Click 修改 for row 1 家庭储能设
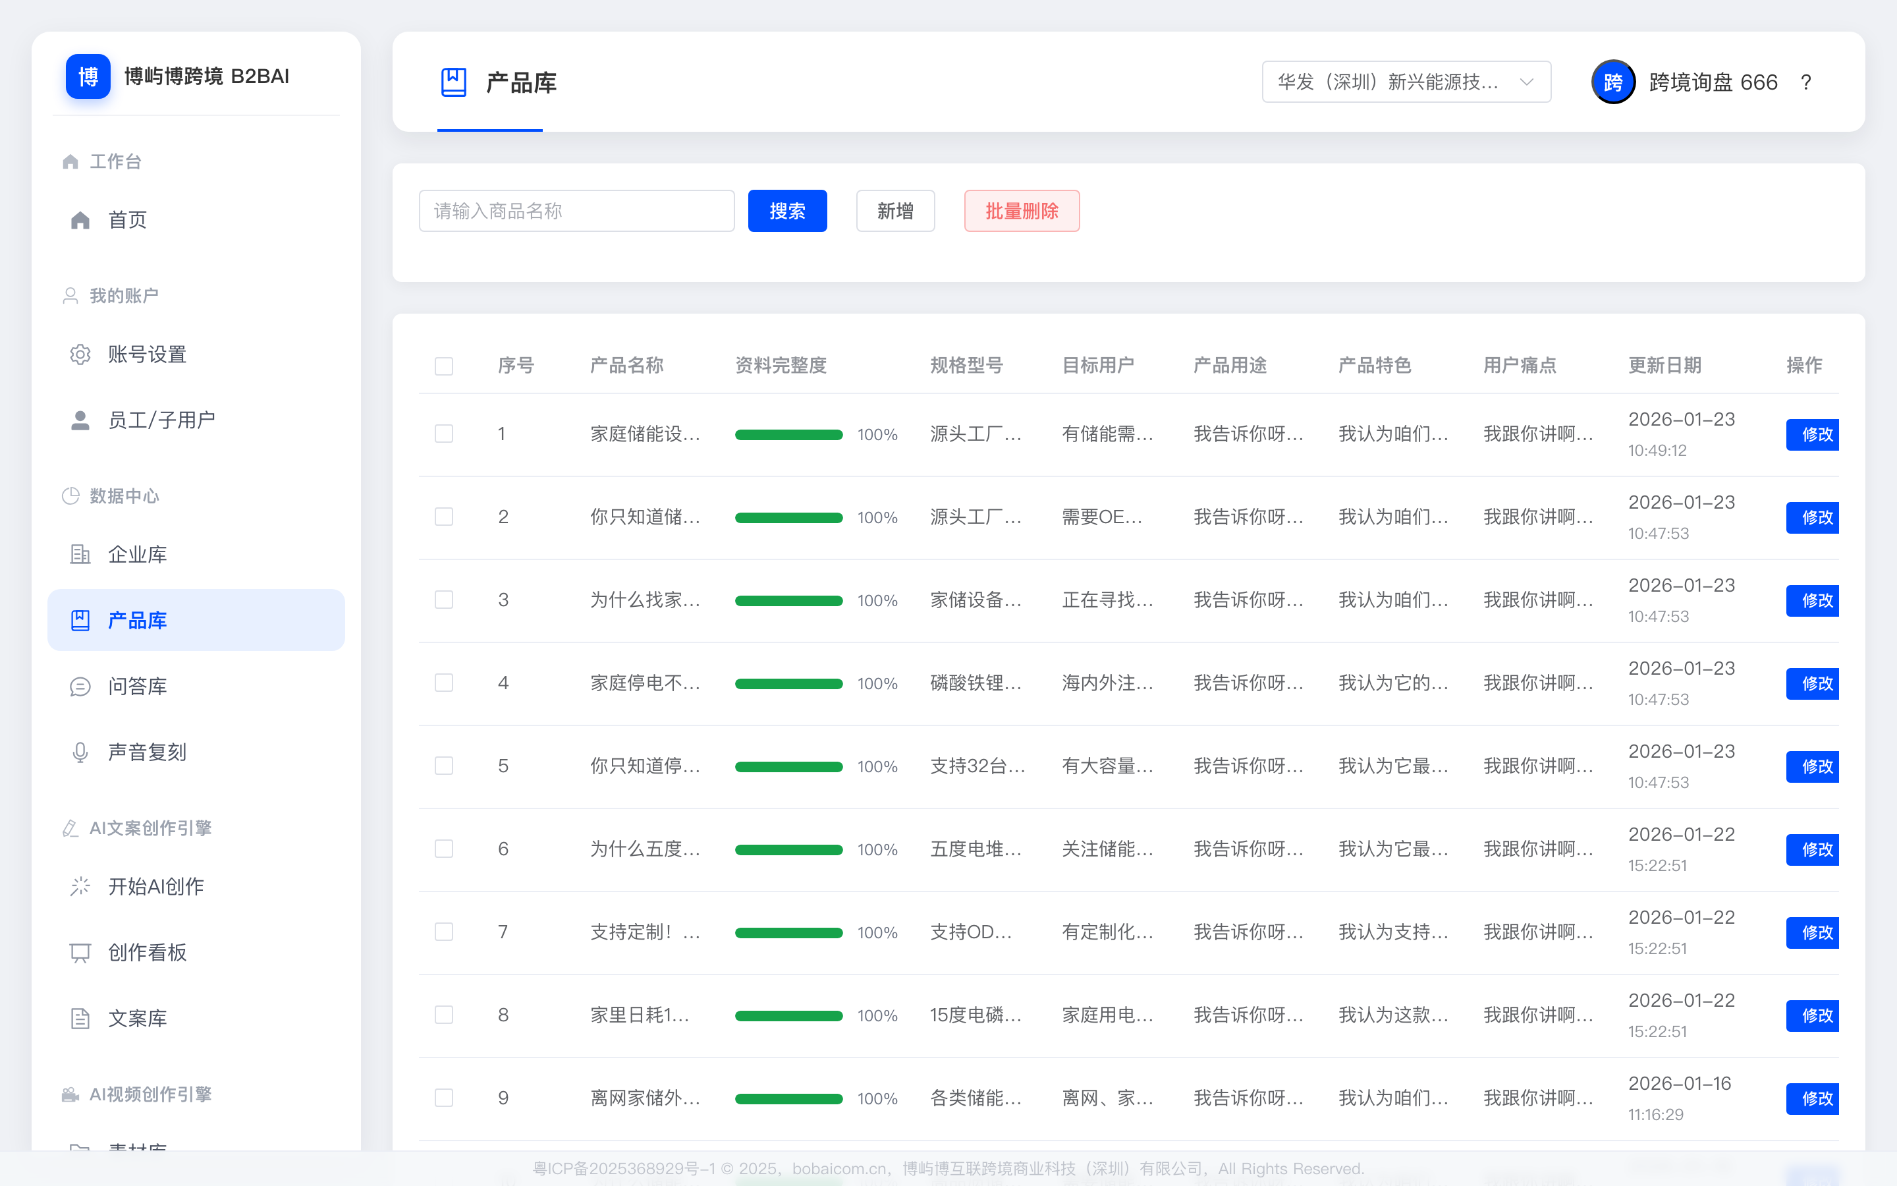 [1812, 435]
